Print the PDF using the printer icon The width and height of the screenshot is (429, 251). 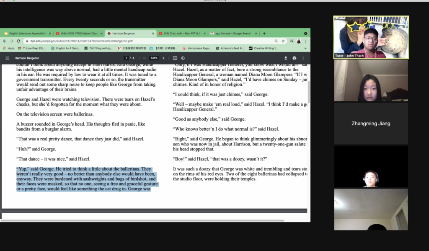click(295, 58)
